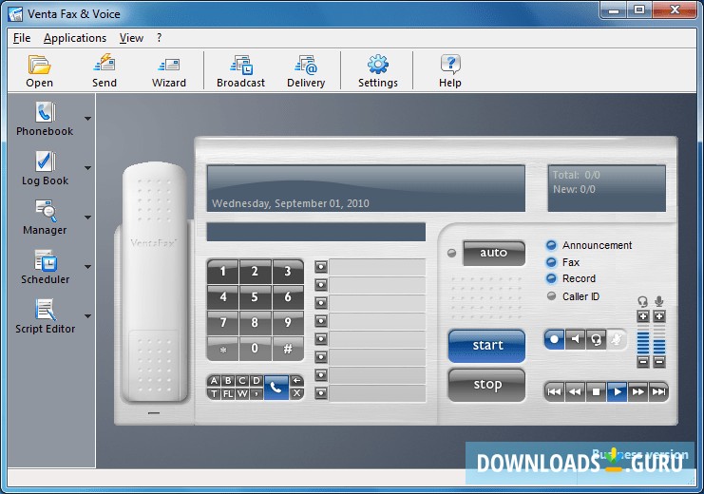Screen dimensions: 704x494
Task: Open the Broadcast tool
Action: (x=240, y=71)
